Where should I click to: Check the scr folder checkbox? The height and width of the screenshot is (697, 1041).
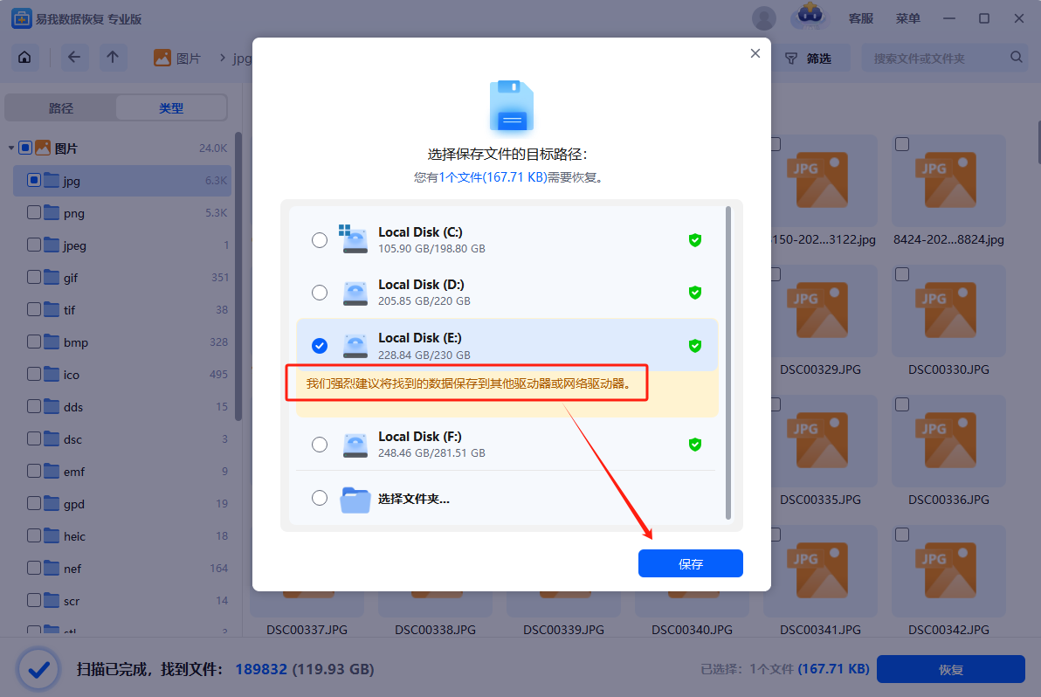(x=34, y=600)
